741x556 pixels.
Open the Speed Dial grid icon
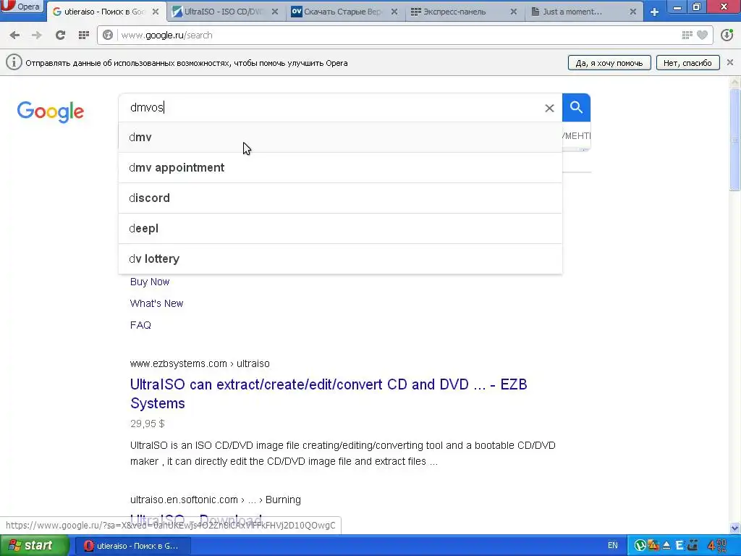(x=84, y=35)
